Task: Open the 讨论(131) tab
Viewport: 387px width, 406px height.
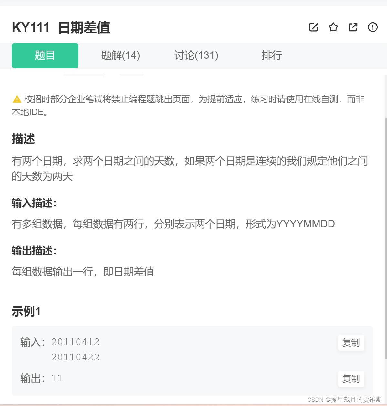Action: [196, 56]
